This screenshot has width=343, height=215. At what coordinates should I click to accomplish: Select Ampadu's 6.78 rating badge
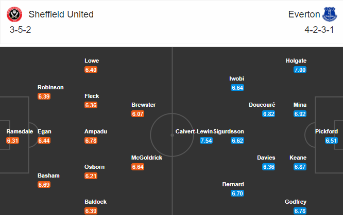coord(91,141)
